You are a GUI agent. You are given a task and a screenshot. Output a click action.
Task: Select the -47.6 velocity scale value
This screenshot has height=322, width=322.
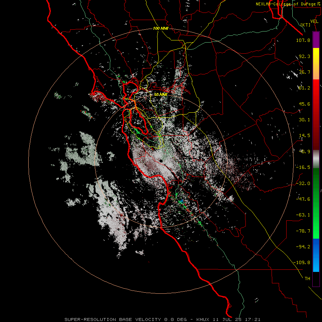click(x=303, y=199)
